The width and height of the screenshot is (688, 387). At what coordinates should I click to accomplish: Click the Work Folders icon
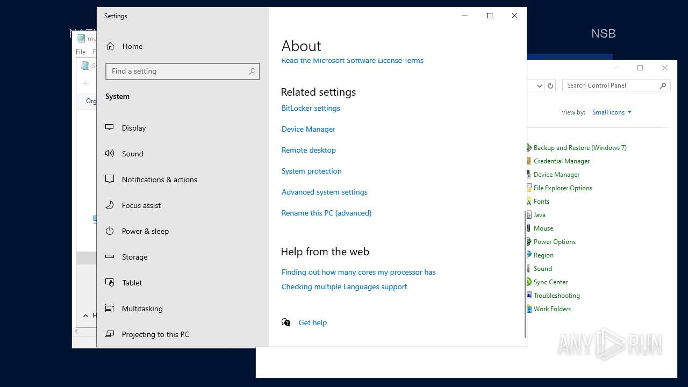(529, 309)
